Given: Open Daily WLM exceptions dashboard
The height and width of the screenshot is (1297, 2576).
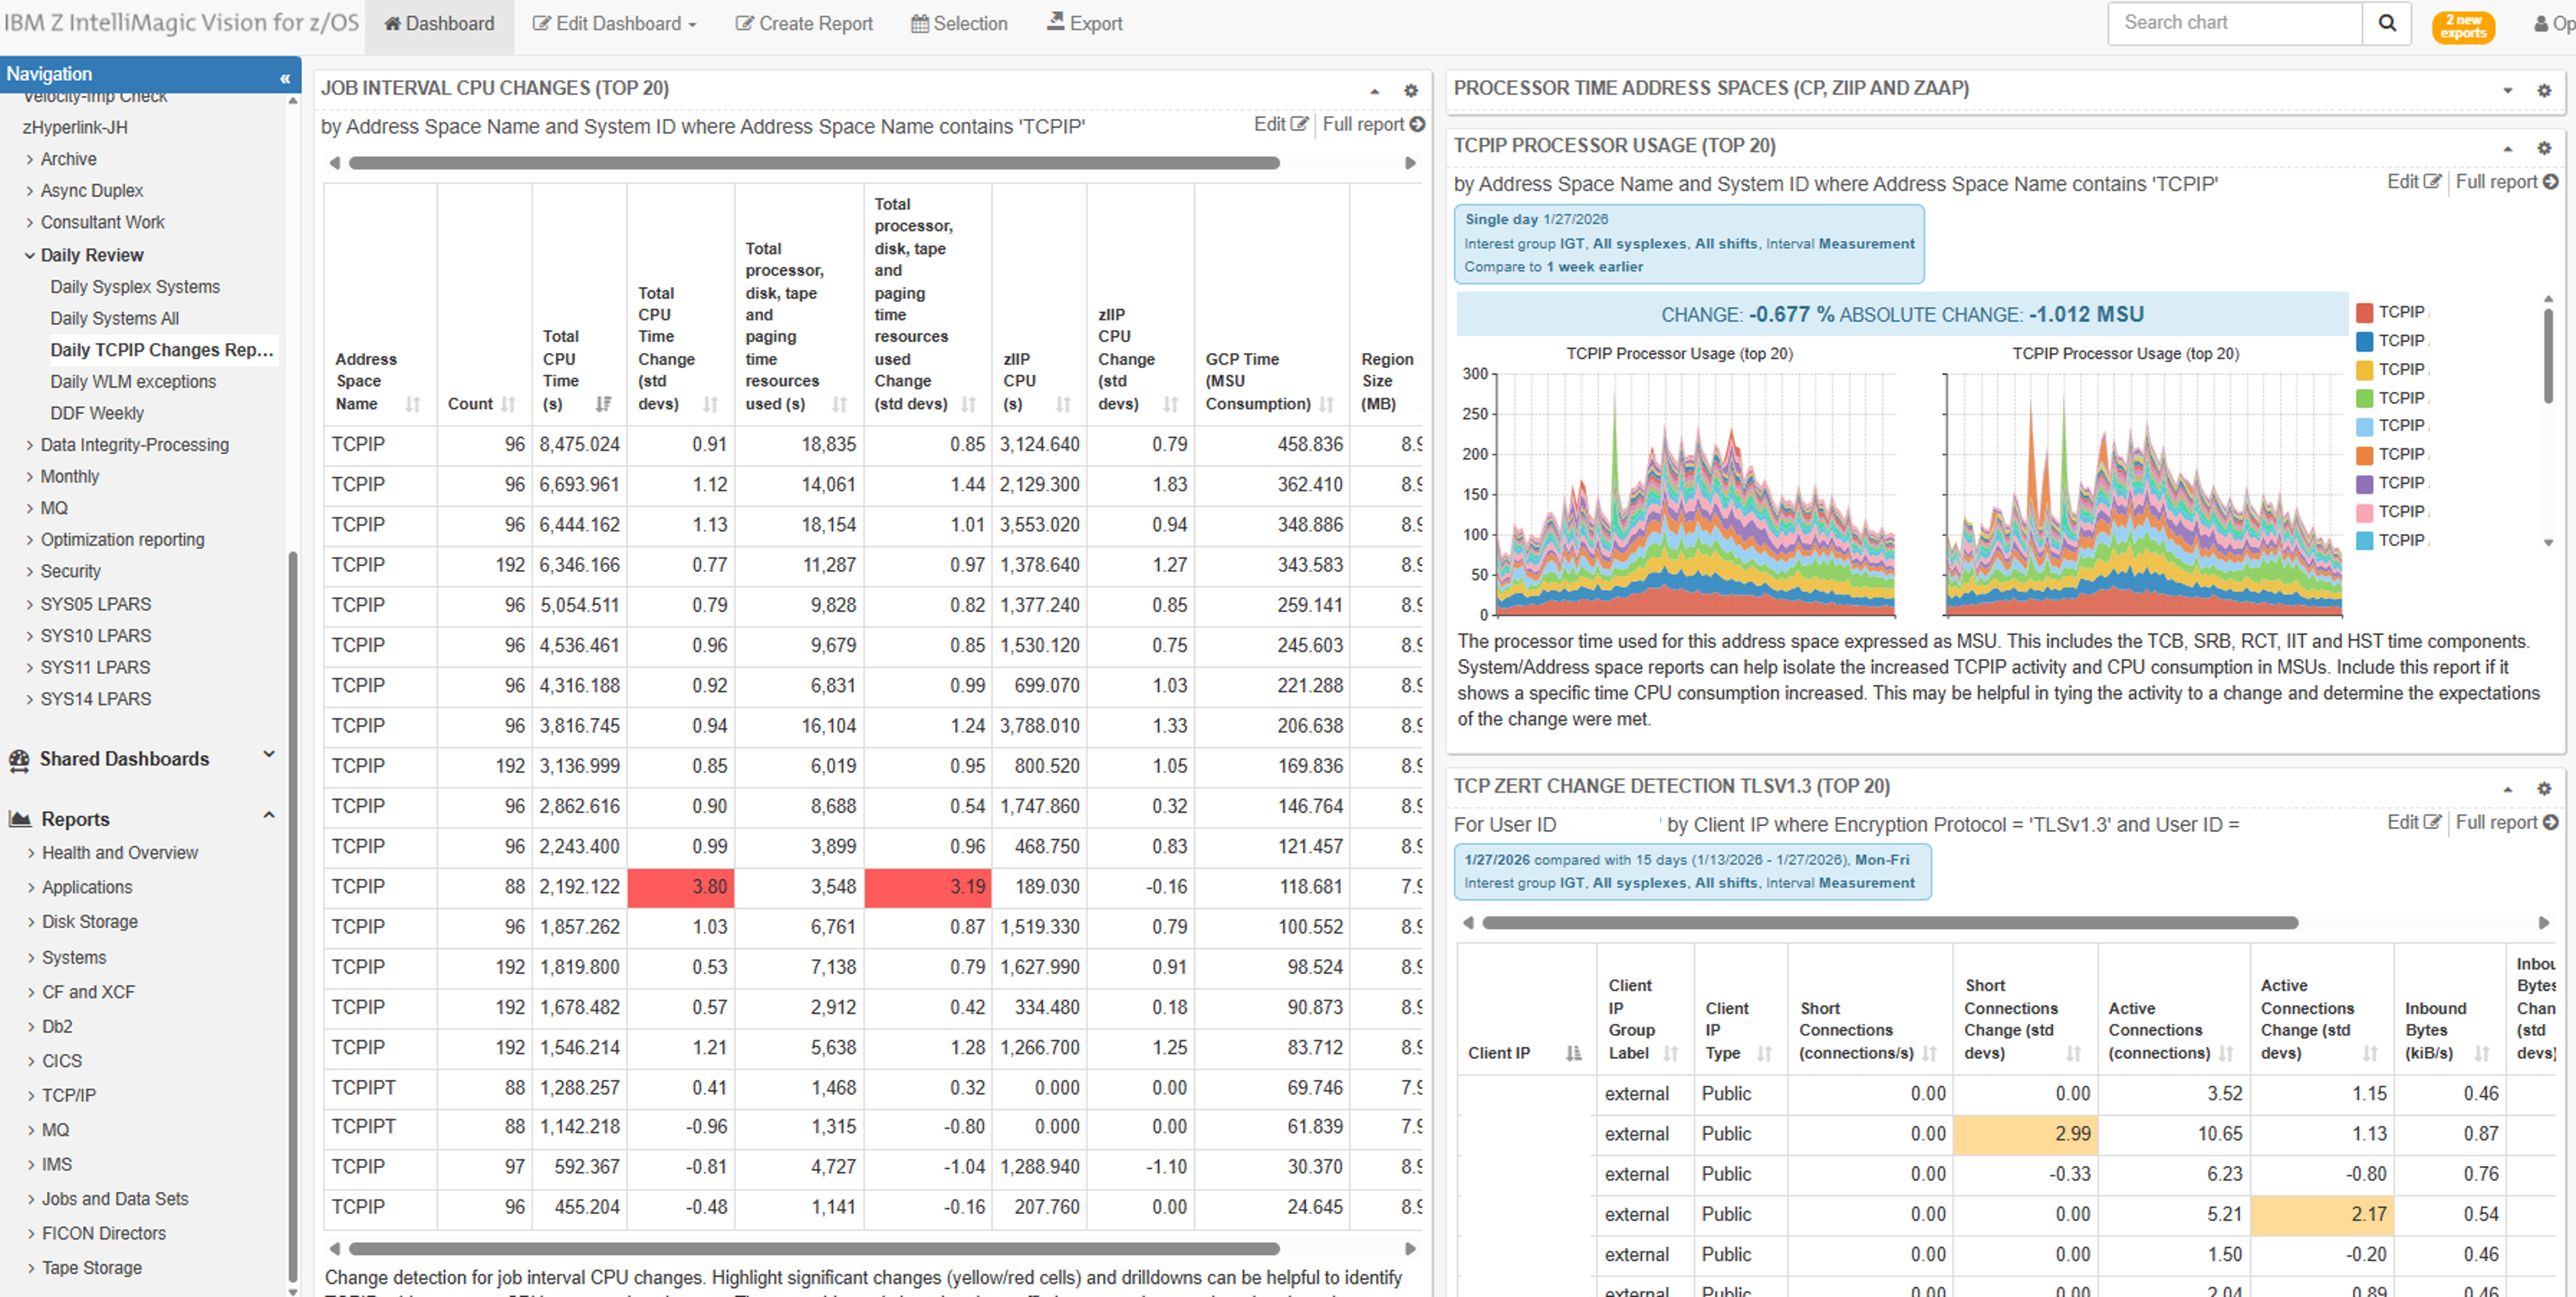Looking at the screenshot, I should (x=133, y=382).
